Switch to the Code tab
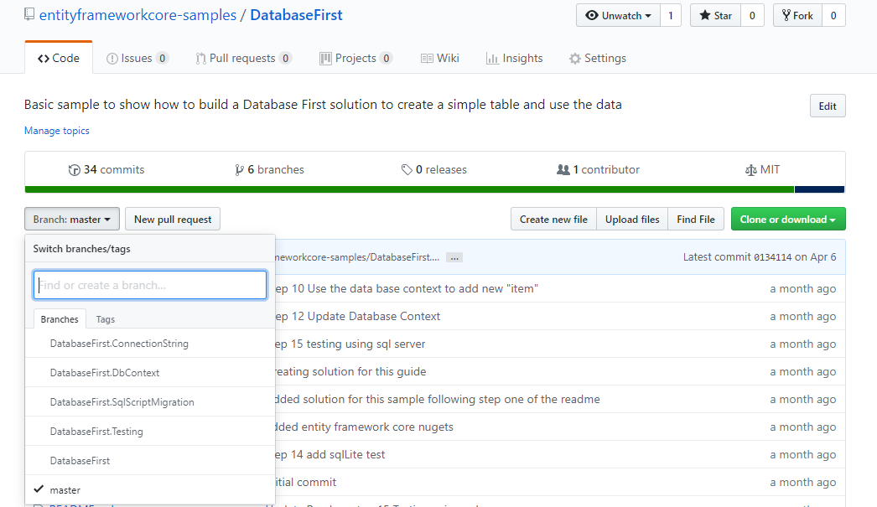The image size is (877, 507). (59, 58)
